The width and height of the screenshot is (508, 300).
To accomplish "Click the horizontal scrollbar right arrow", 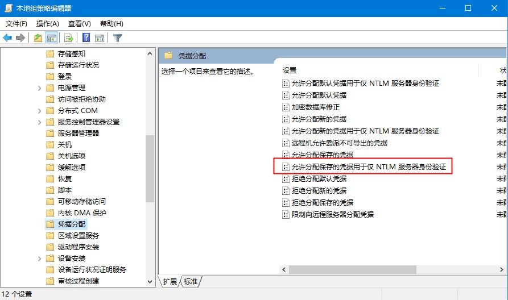I will click(x=502, y=269).
